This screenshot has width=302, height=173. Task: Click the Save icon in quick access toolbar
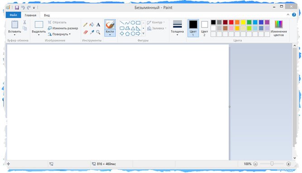click(x=17, y=8)
